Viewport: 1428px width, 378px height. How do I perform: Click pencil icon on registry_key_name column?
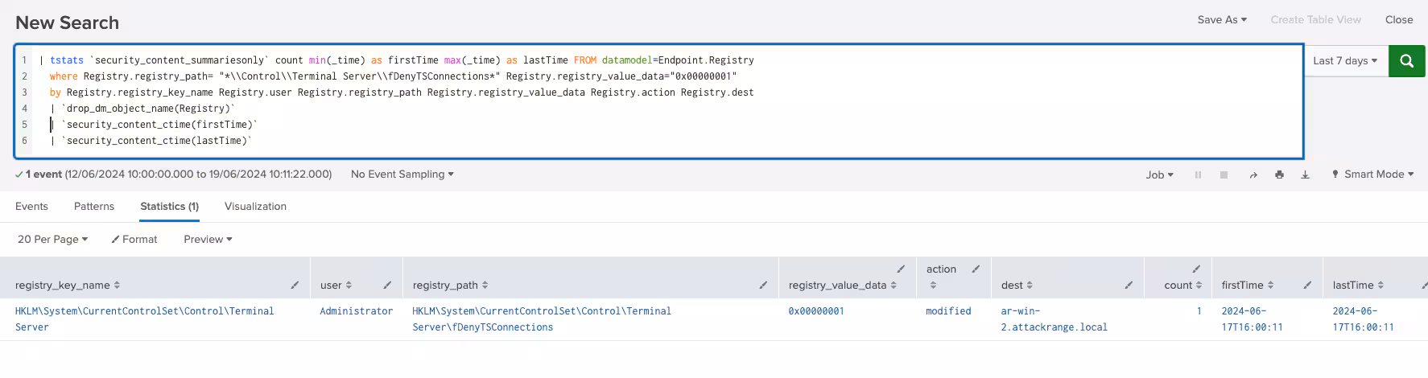[x=295, y=286]
